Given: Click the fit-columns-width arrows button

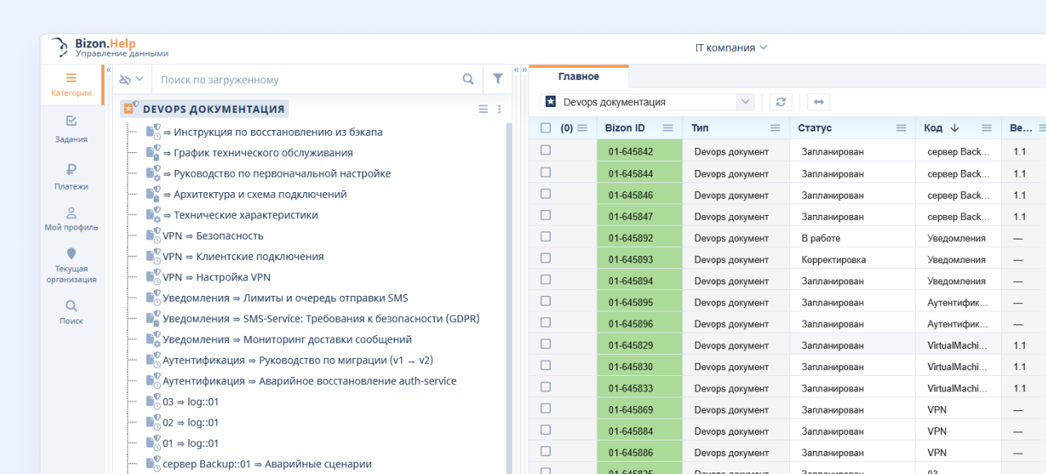Looking at the screenshot, I should pyautogui.click(x=819, y=101).
